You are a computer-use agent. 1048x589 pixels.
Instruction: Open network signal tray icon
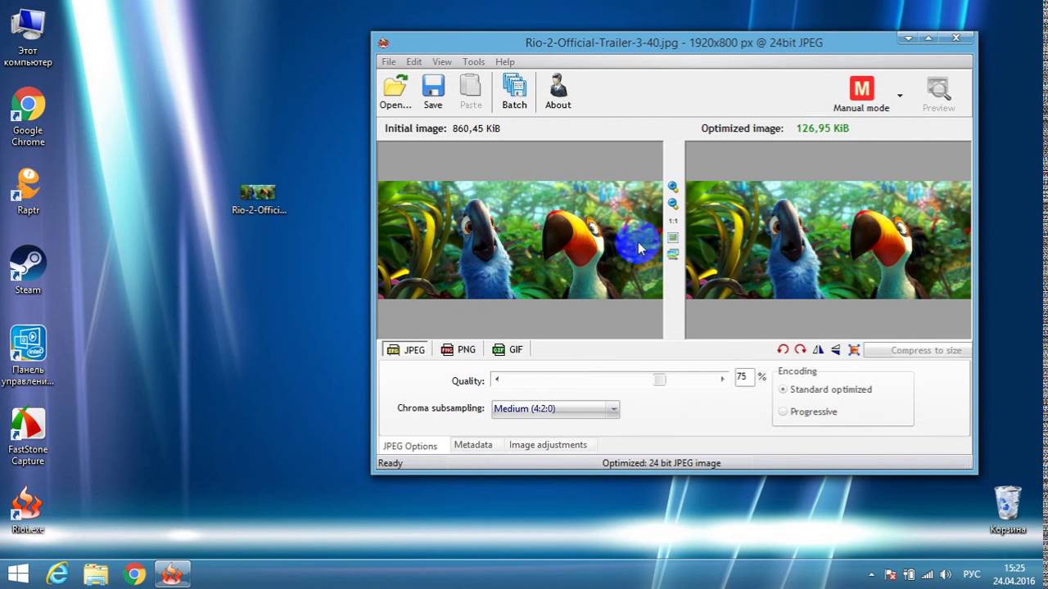tap(927, 574)
